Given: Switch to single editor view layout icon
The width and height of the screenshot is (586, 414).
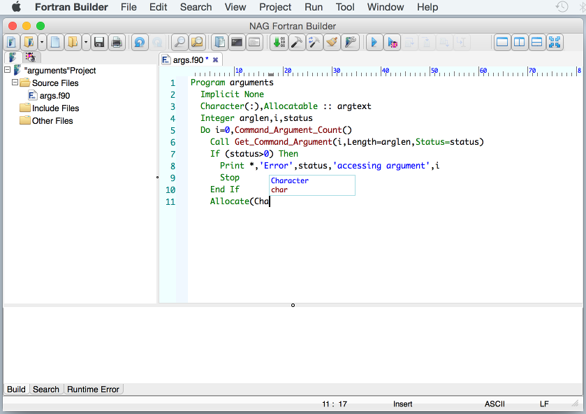Looking at the screenshot, I should pos(502,42).
